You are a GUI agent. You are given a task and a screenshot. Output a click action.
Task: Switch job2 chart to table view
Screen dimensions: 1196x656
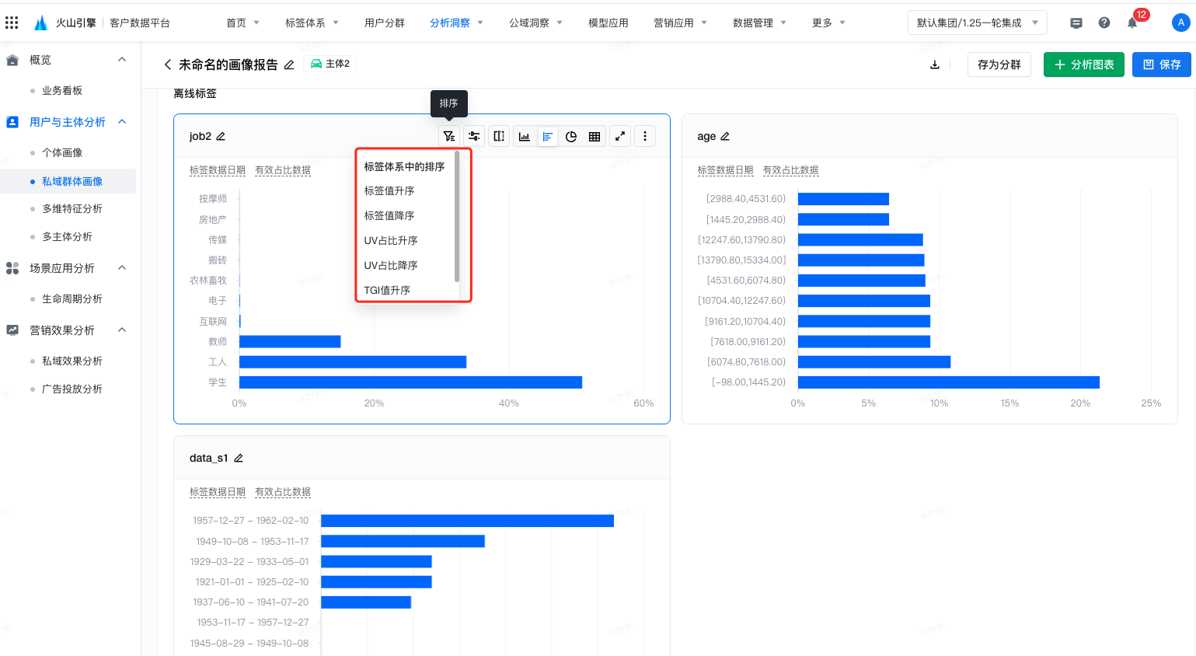coord(595,136)
